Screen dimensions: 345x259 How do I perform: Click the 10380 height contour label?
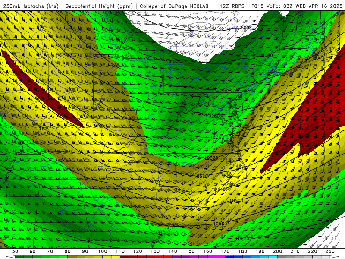pyautogui.click(x=201, y=176)
